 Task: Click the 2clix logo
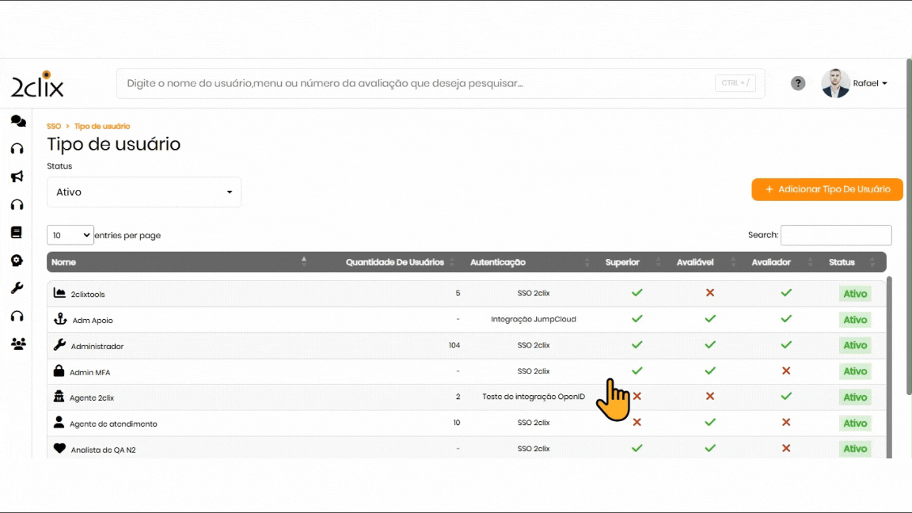coord(37,84)
